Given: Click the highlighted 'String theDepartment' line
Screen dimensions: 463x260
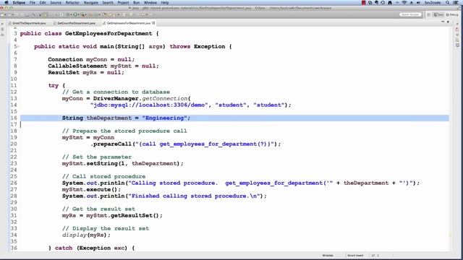Looking at the screenshot, I should 234,118.
